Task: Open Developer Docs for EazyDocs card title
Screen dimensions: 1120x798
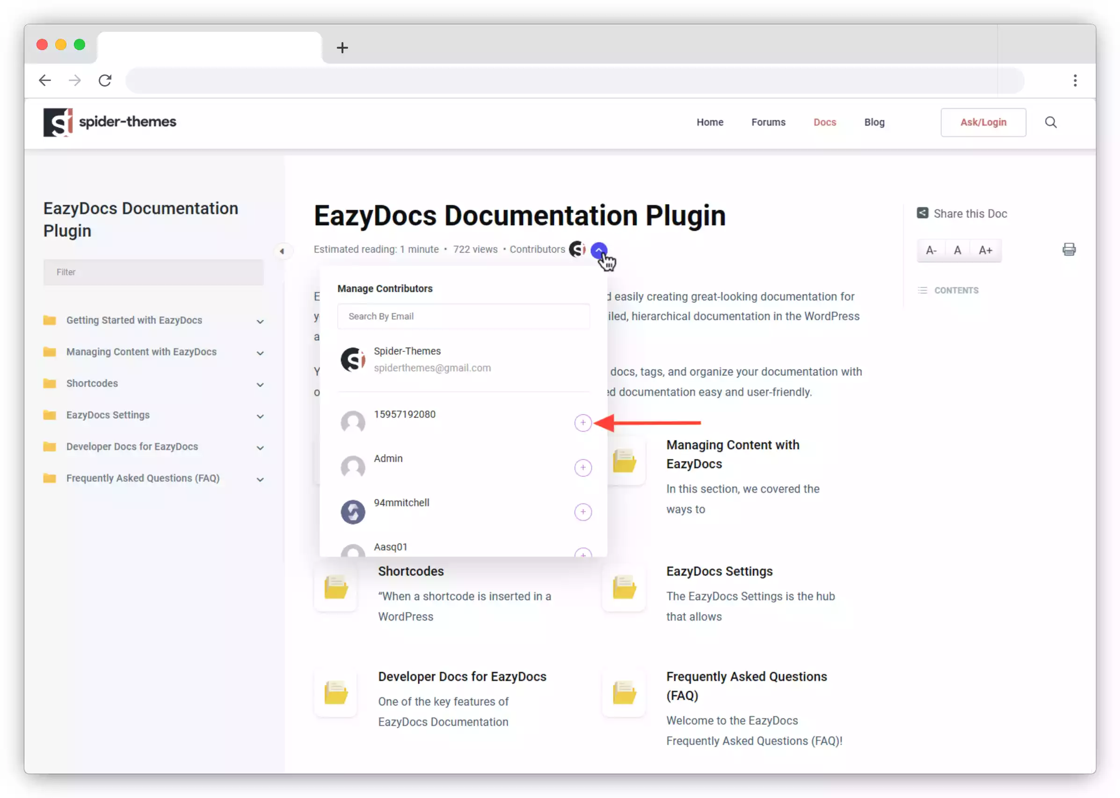Action: [462, 676]
